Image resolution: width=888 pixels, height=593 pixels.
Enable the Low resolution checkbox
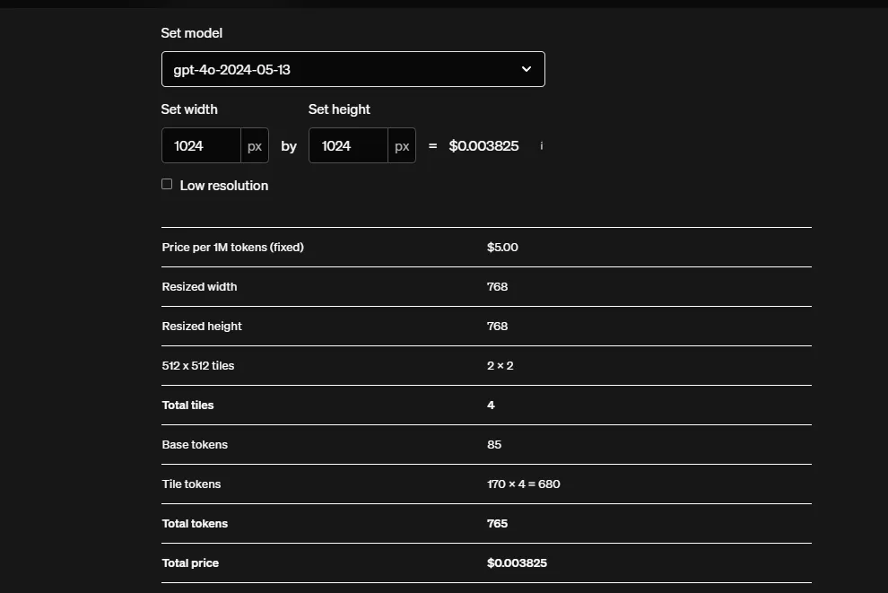click(167, 183)
